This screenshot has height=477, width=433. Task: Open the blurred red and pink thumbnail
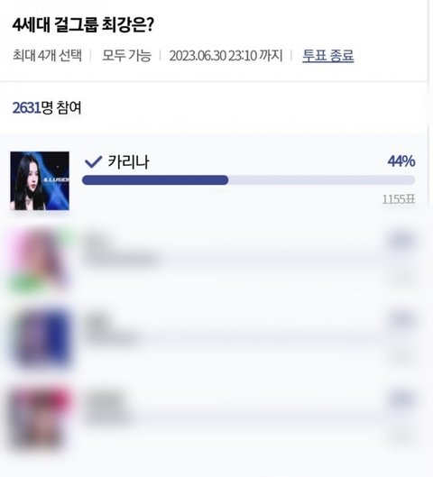click(x=40, y=417)
